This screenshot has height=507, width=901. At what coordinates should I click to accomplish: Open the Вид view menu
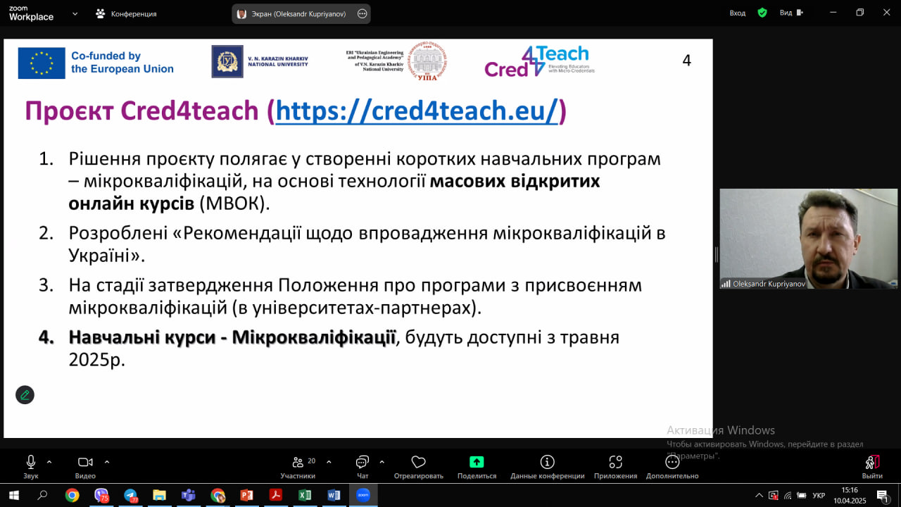pyautogui.click(x=790, y=13)
